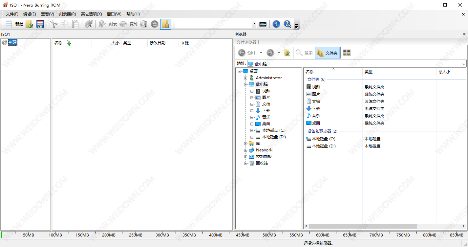468x247 pixels.
Task: Collapse the 此电脑 tree node
Action: (246, 84)
